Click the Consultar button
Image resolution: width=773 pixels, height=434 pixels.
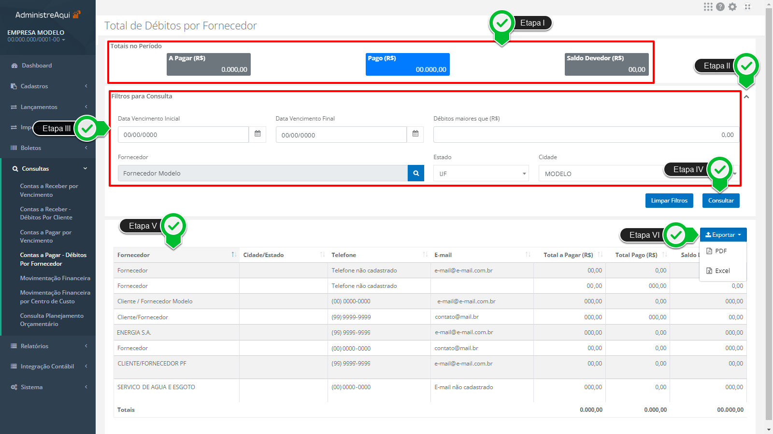[721, 201]
